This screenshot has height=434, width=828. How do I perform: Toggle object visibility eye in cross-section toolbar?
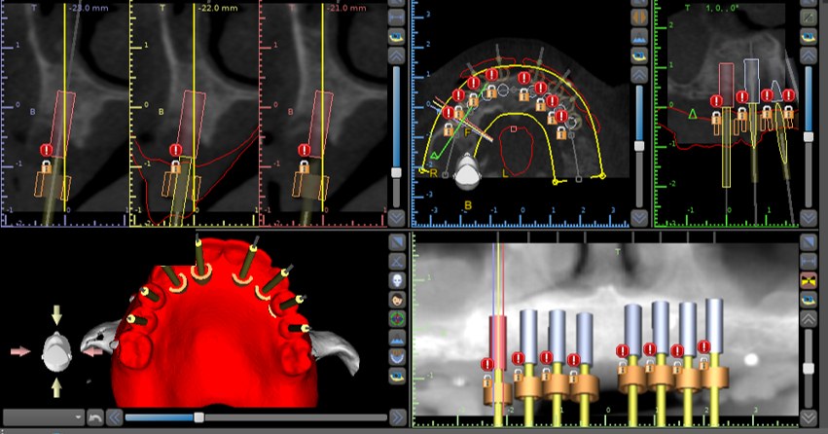click(397, 36)
